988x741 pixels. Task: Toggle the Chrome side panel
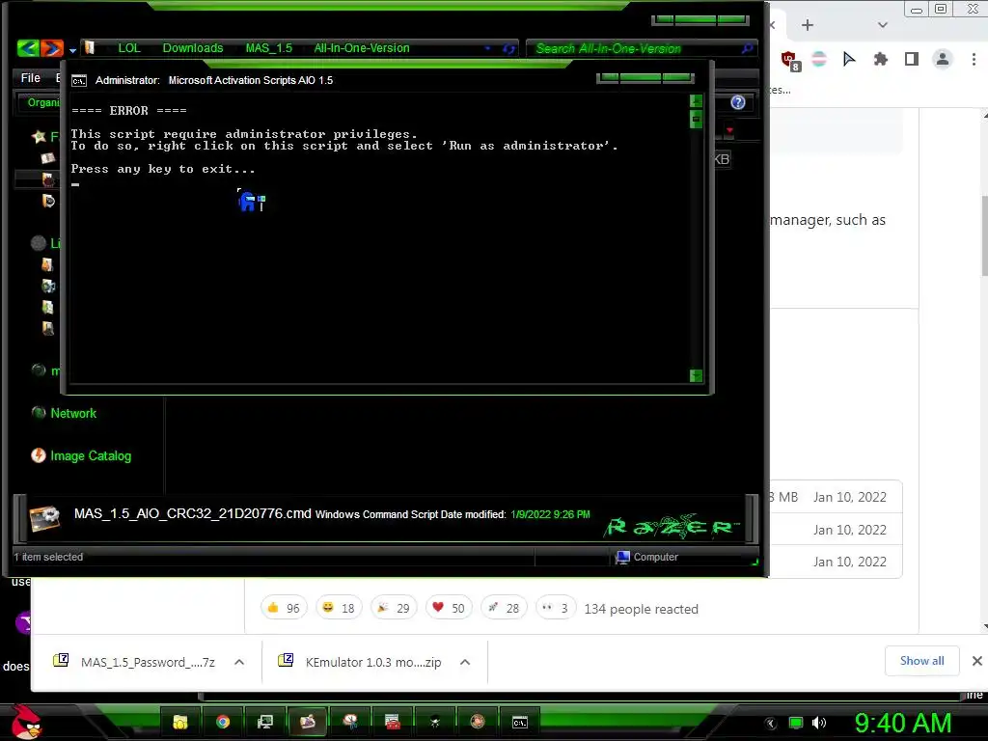coord(911,59)
